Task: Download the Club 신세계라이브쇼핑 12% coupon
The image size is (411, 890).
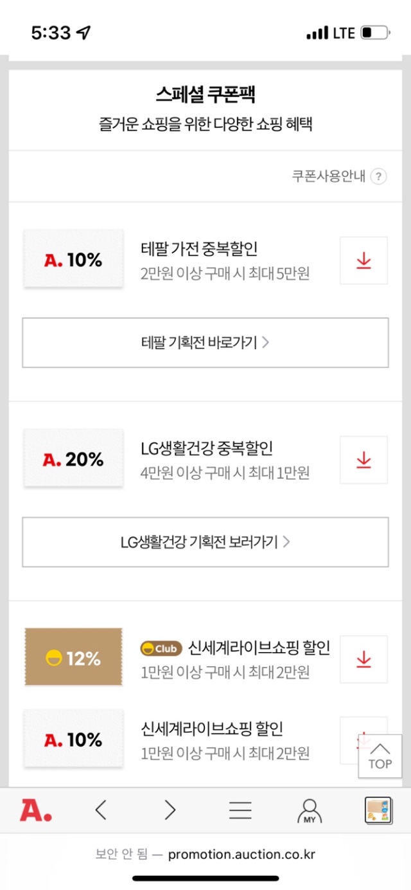Action: pos(363,659)
